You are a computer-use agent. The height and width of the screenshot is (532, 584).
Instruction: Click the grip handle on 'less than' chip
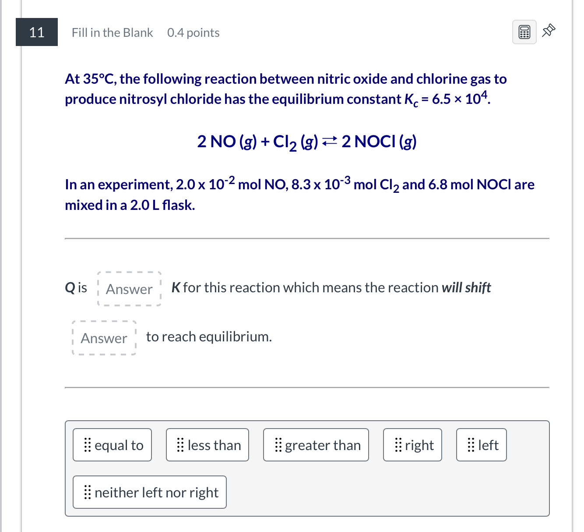click(x=179, y=445)
